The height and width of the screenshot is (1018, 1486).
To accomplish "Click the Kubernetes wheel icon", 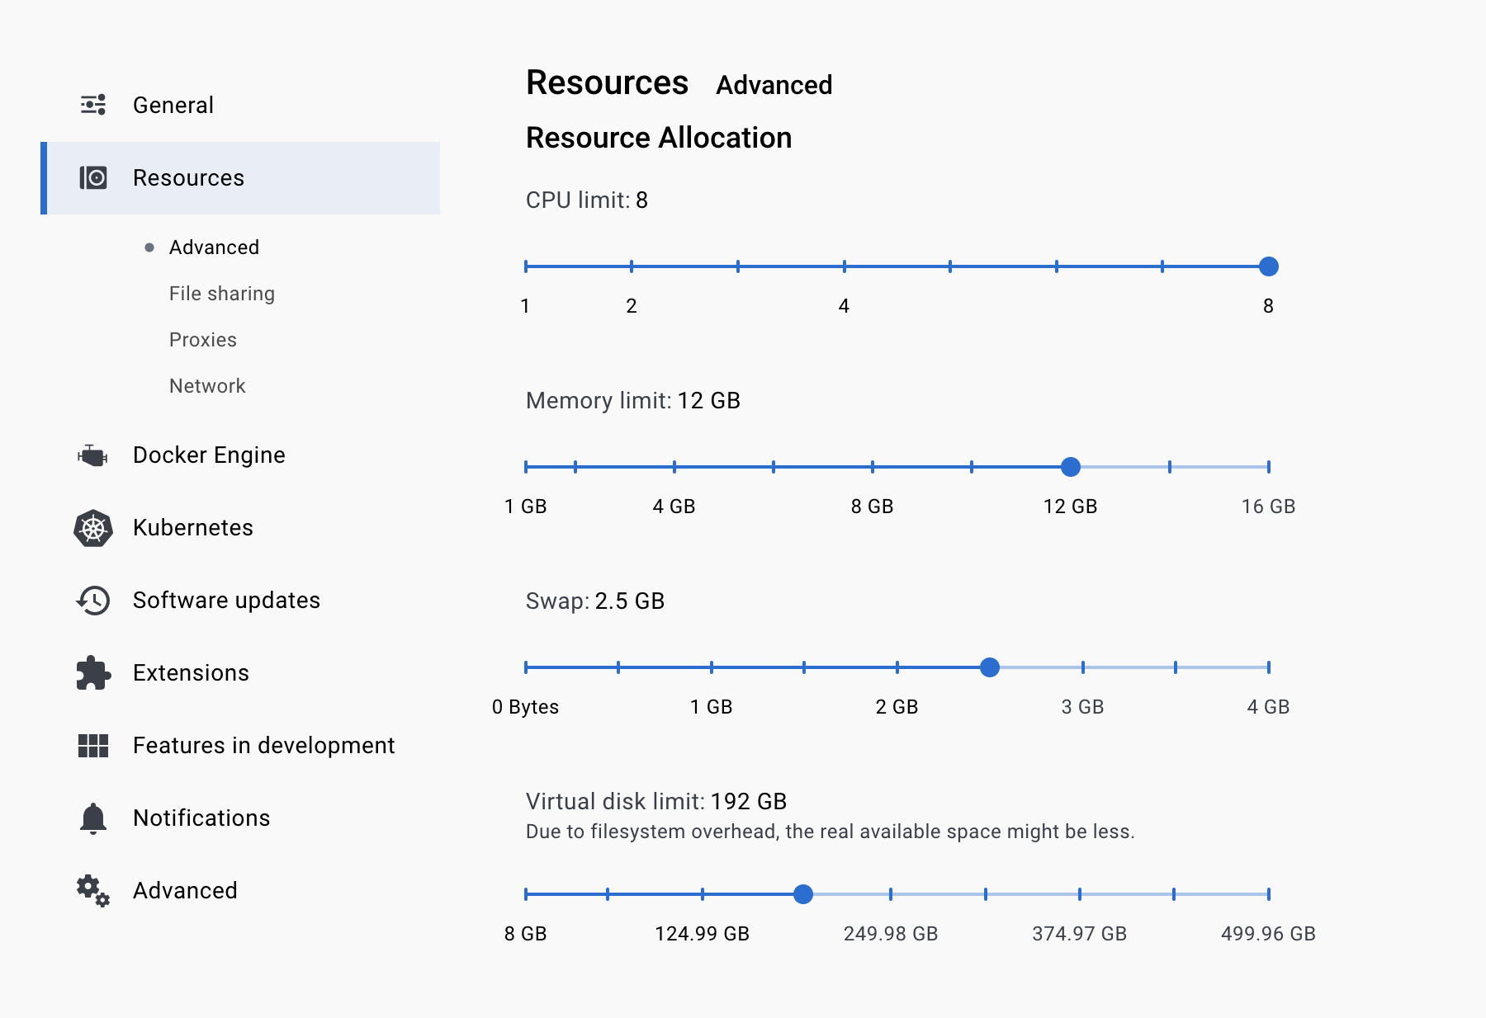I will point(93,528).
